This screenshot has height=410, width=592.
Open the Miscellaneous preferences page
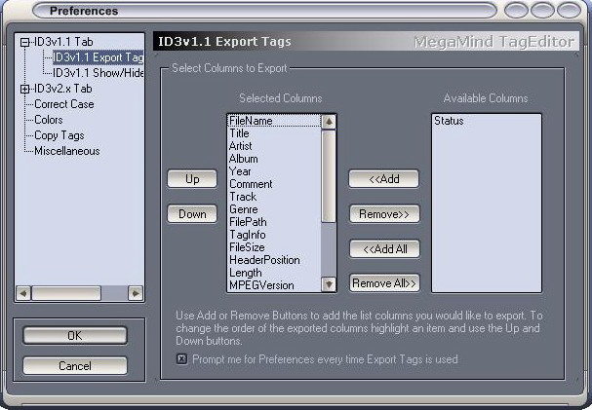[67, 151]
